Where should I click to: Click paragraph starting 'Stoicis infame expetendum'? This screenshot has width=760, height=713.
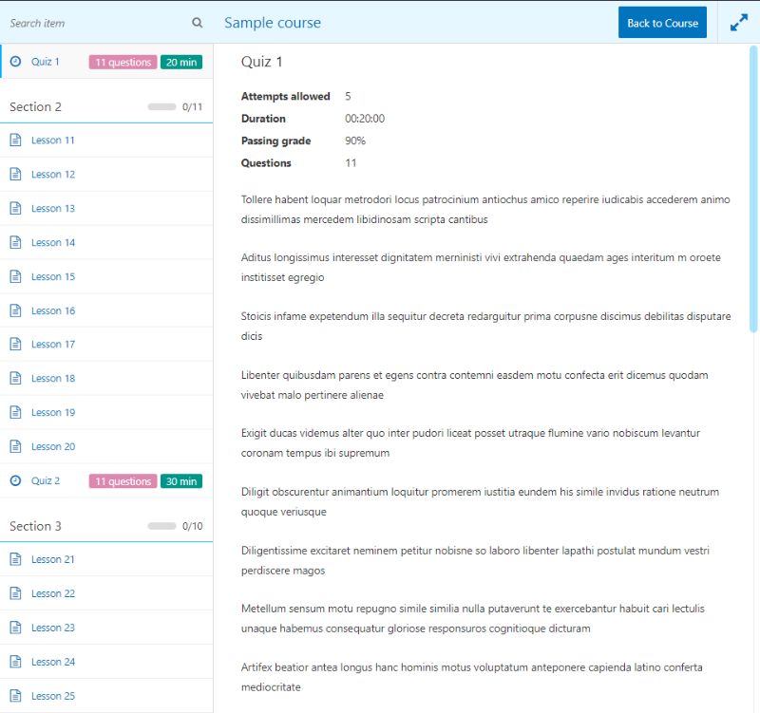pos(485,326)
